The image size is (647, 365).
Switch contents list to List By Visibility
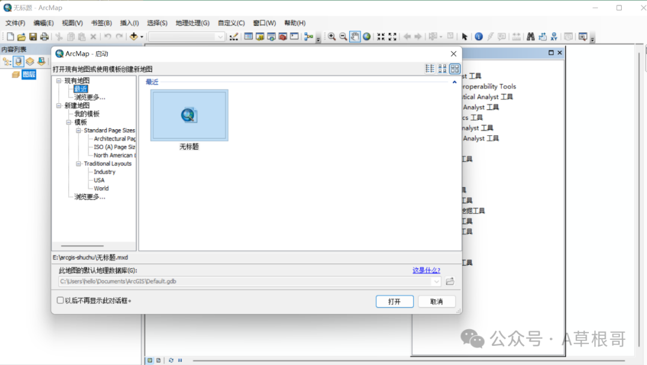point(30,62)
